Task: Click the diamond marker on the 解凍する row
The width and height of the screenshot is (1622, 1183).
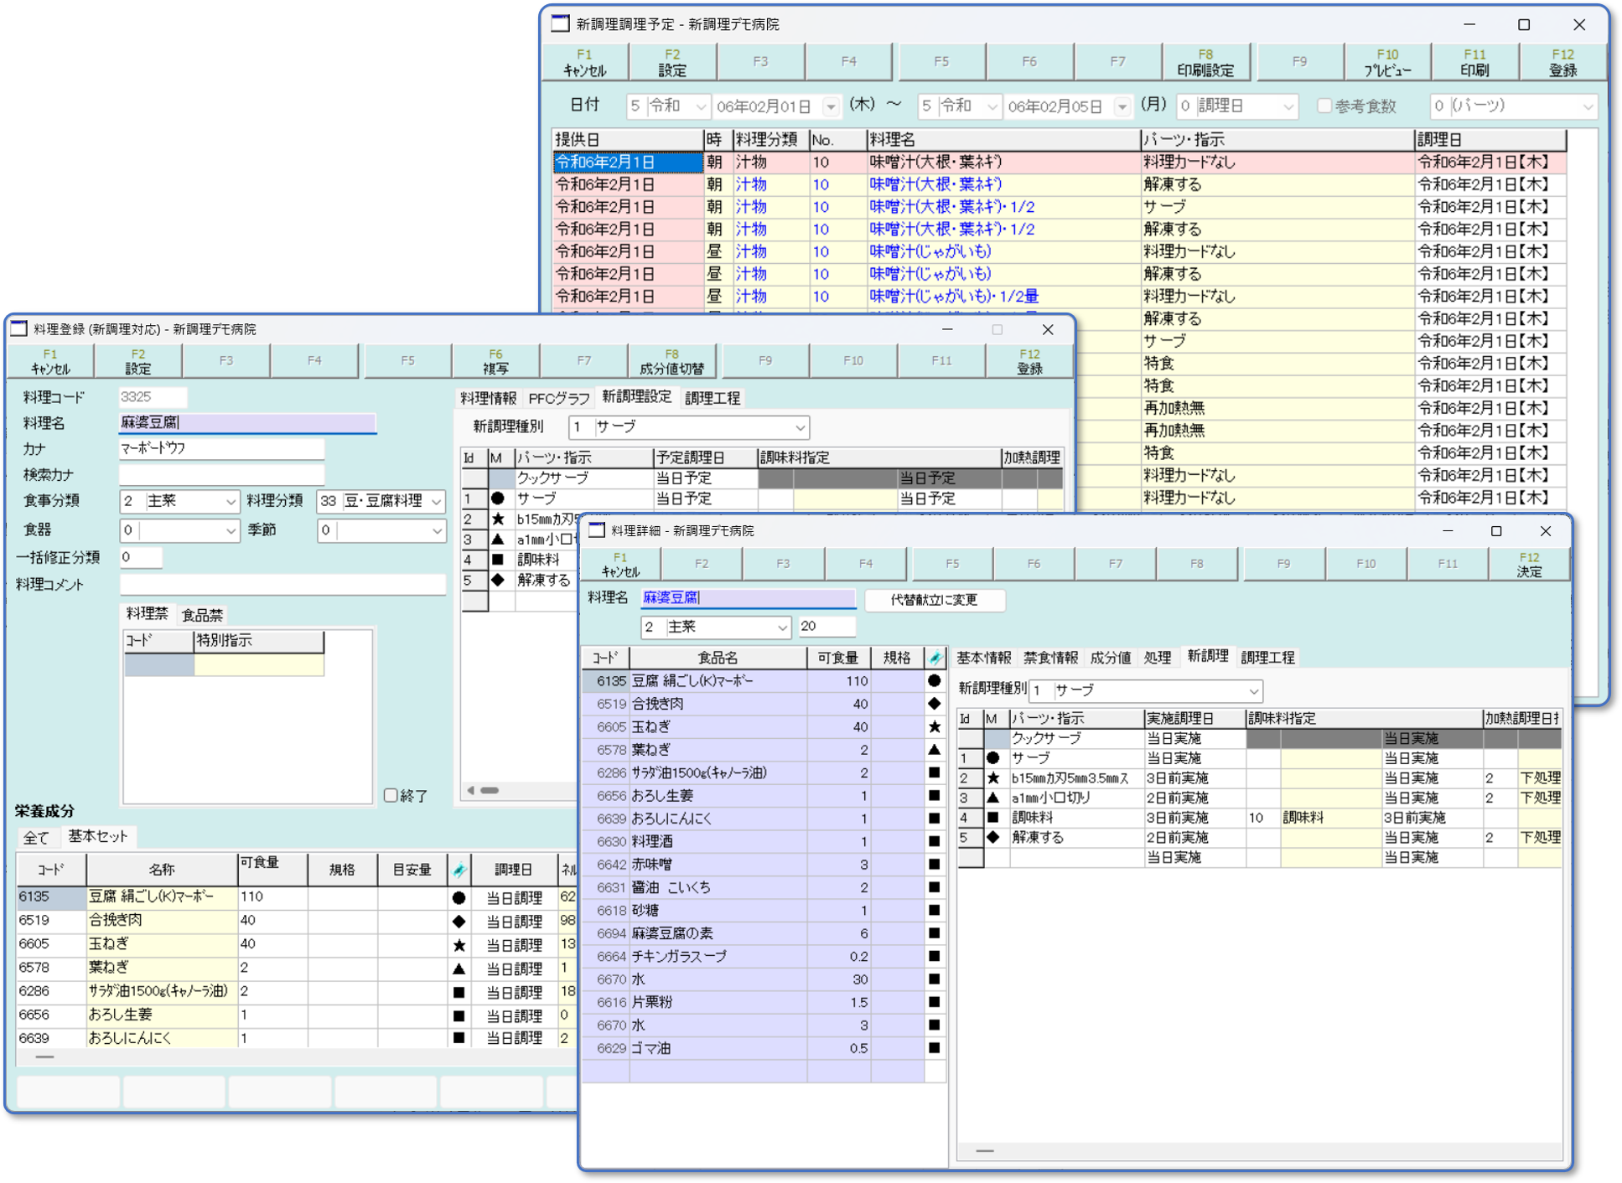Action: [x=992, y=837]
